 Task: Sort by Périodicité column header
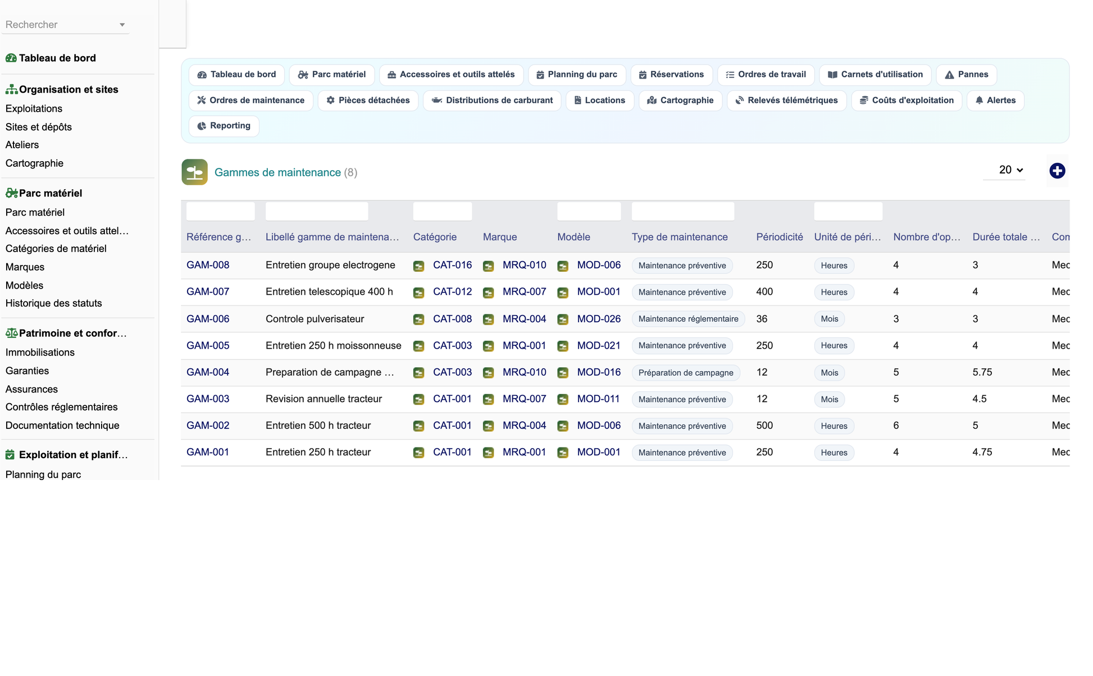779,237
